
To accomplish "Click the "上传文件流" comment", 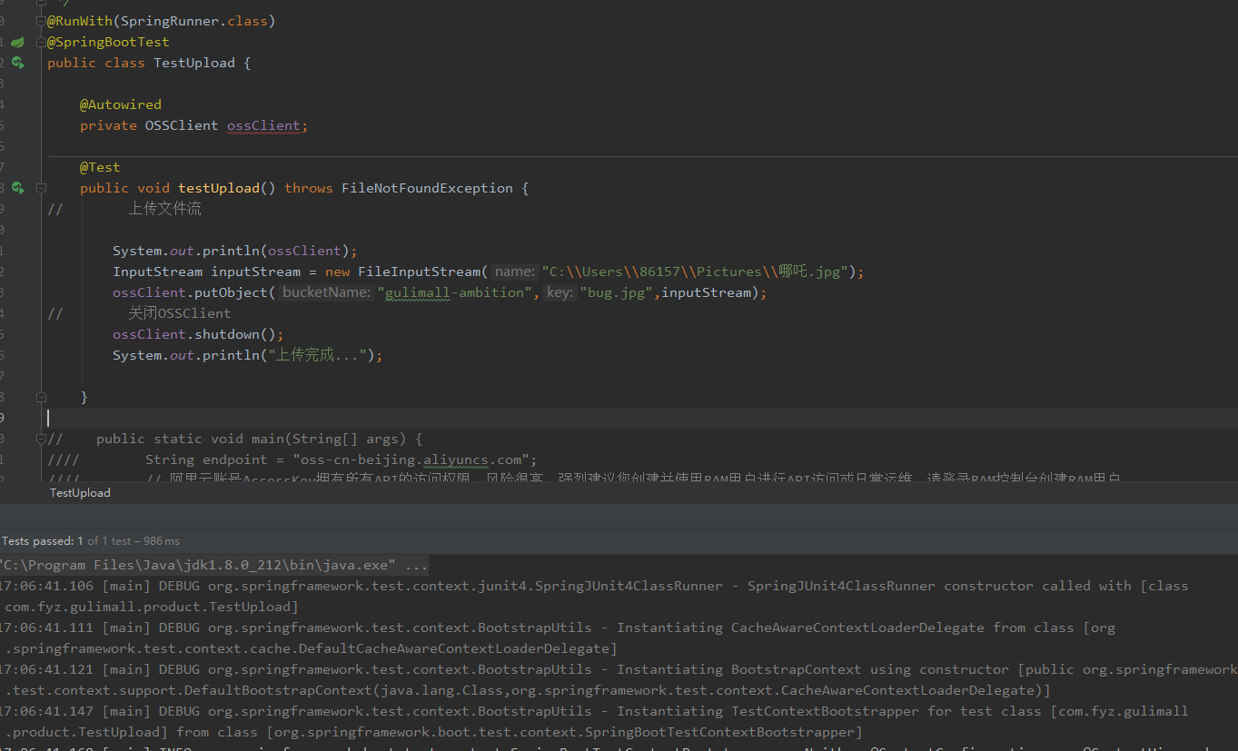I will pos(164,209).
